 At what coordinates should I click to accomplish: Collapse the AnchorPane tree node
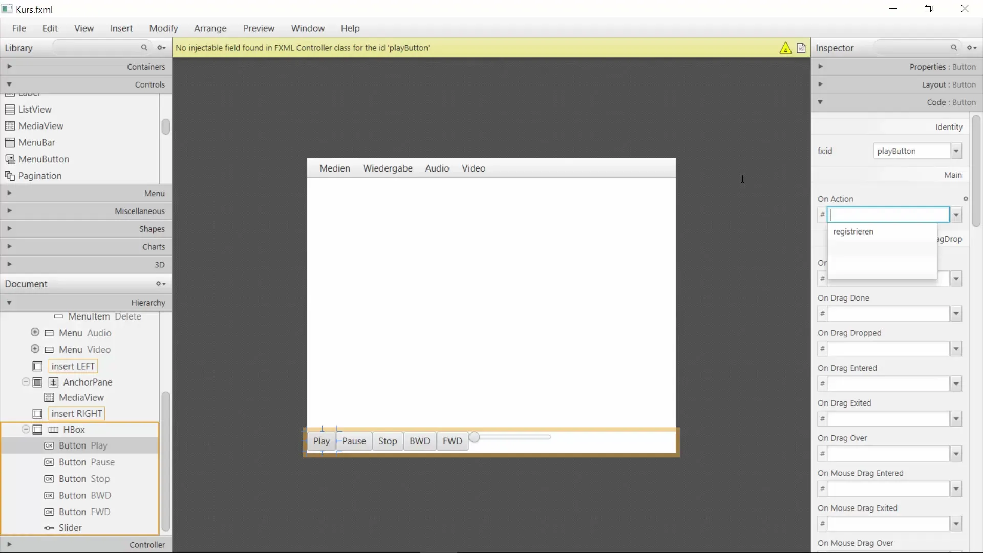coord(25,382)
